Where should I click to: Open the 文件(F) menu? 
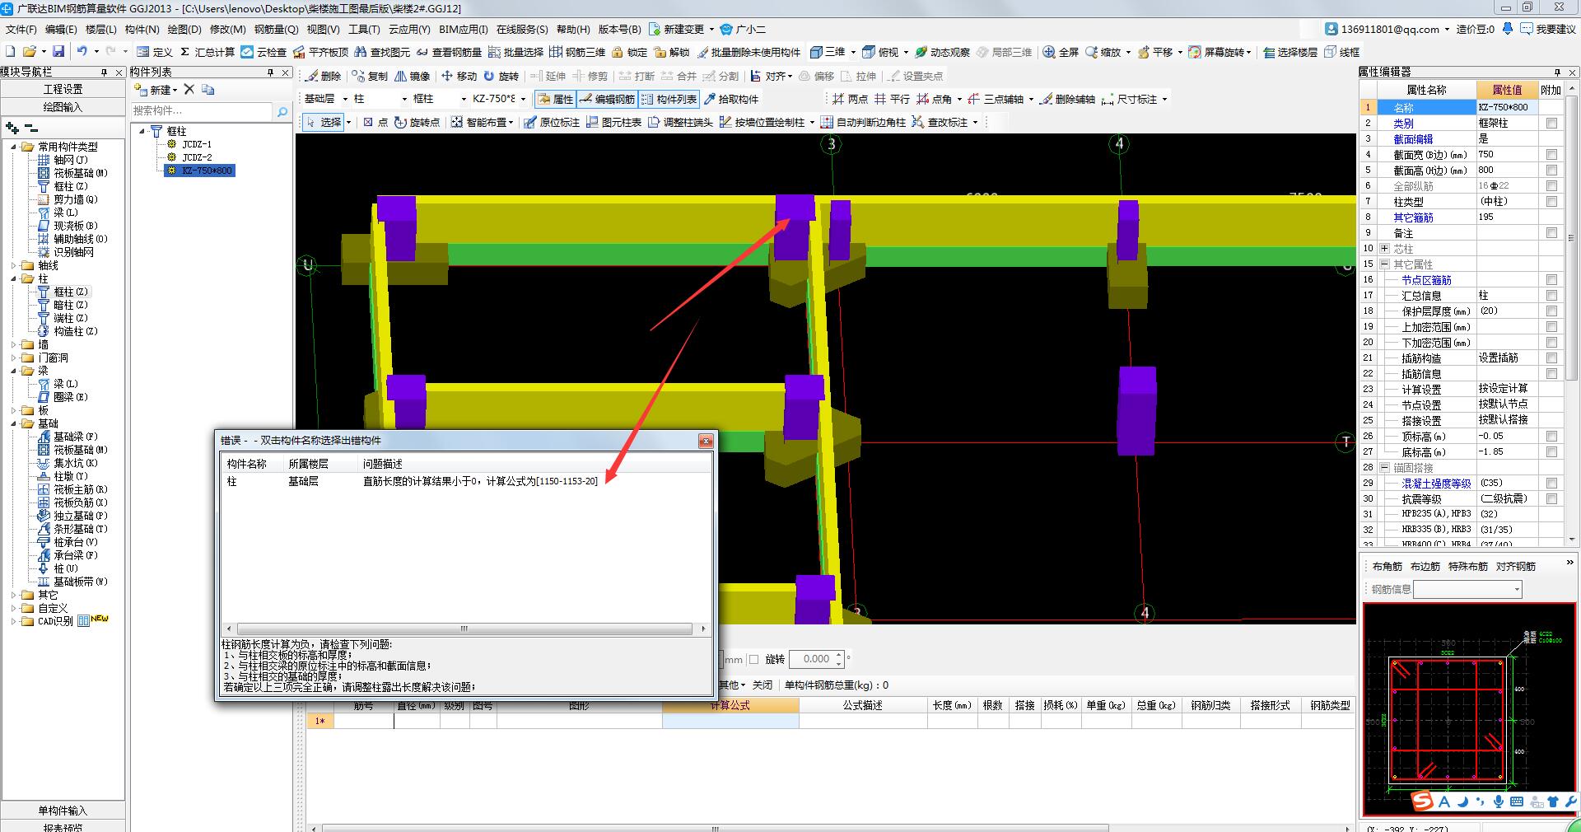(x=21, y=29)
